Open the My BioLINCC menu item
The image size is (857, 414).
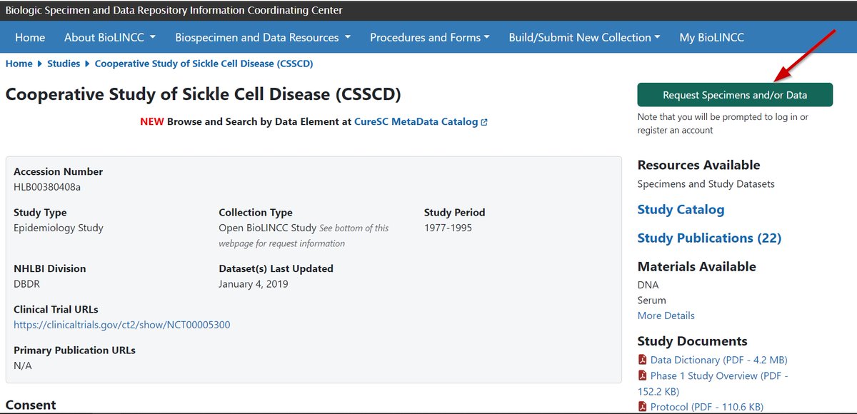click(711, 38)
